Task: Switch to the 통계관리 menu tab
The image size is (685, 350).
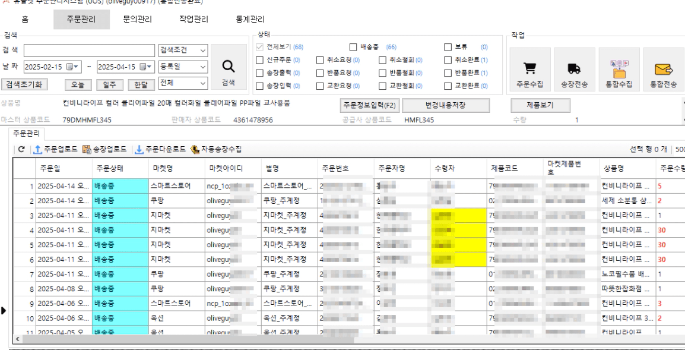Action: point(250,20)
